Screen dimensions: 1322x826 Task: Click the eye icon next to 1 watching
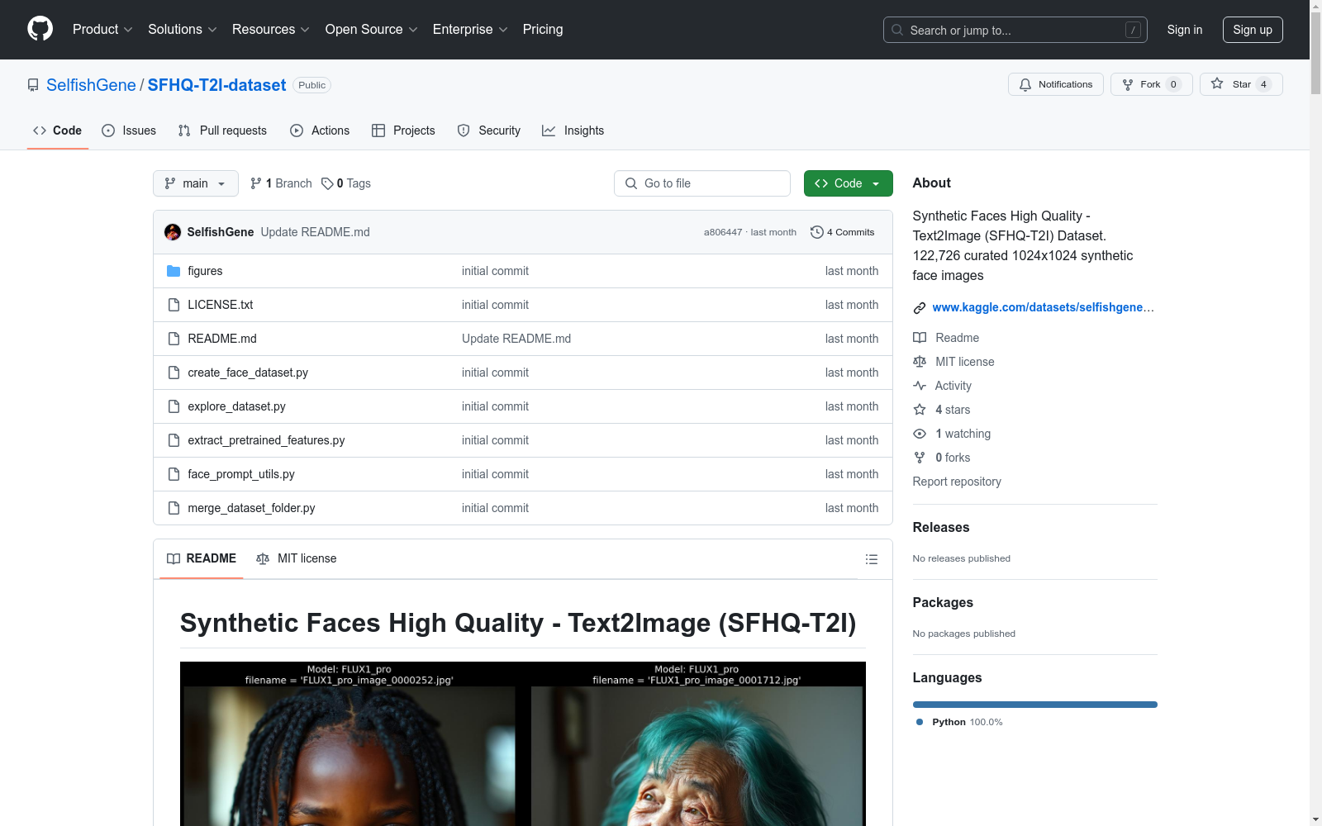(920, 434)
